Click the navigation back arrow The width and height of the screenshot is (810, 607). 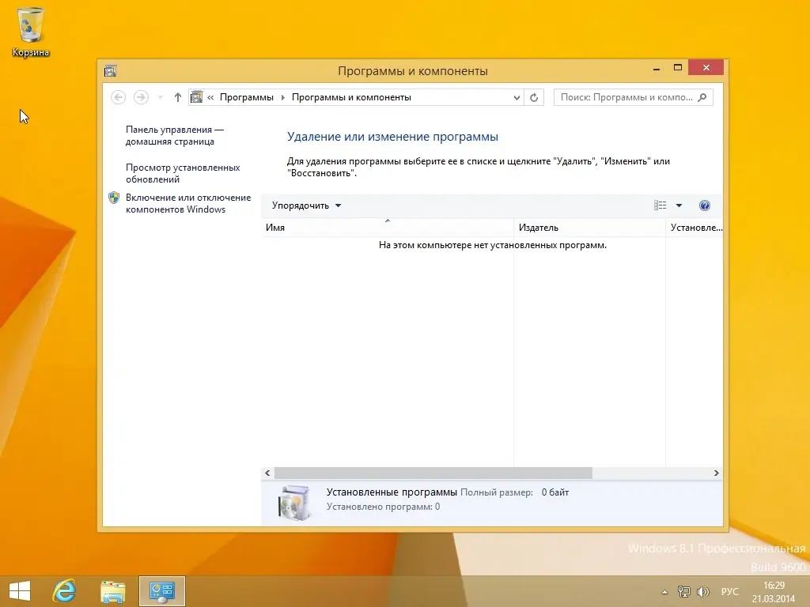119,97
